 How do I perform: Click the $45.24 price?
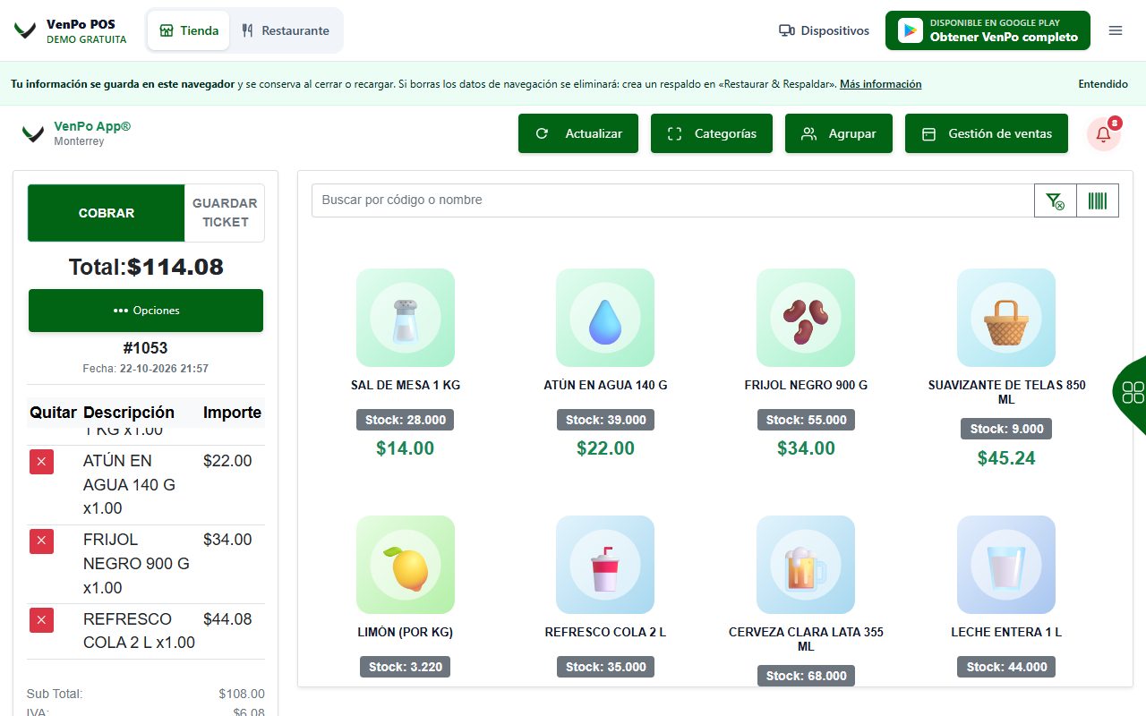pyautogui.click(x=1006, y=458)
